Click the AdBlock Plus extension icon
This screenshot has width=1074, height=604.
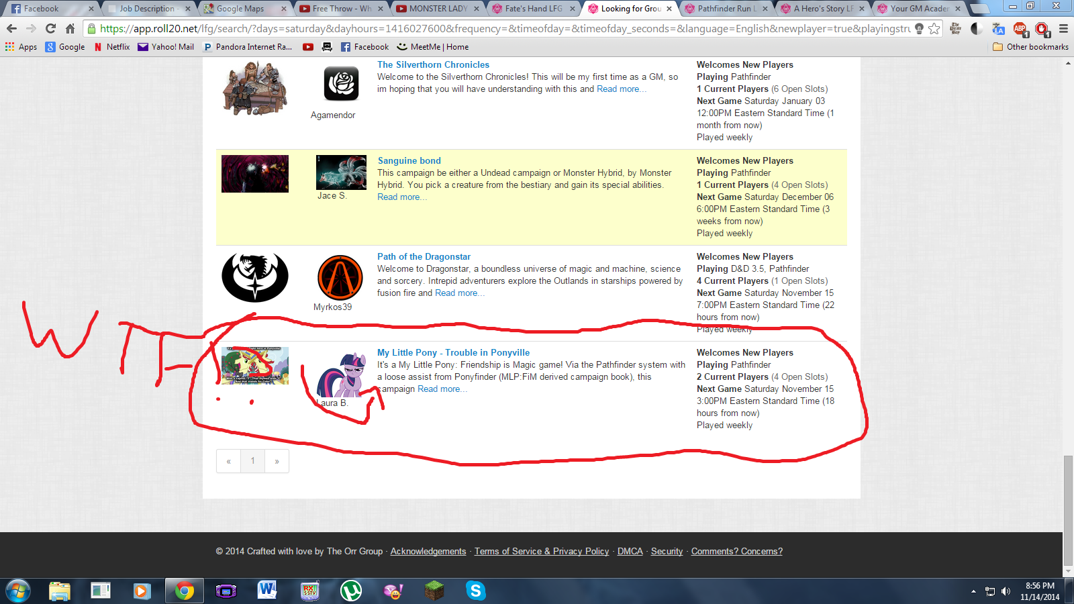click(1020, 29)
